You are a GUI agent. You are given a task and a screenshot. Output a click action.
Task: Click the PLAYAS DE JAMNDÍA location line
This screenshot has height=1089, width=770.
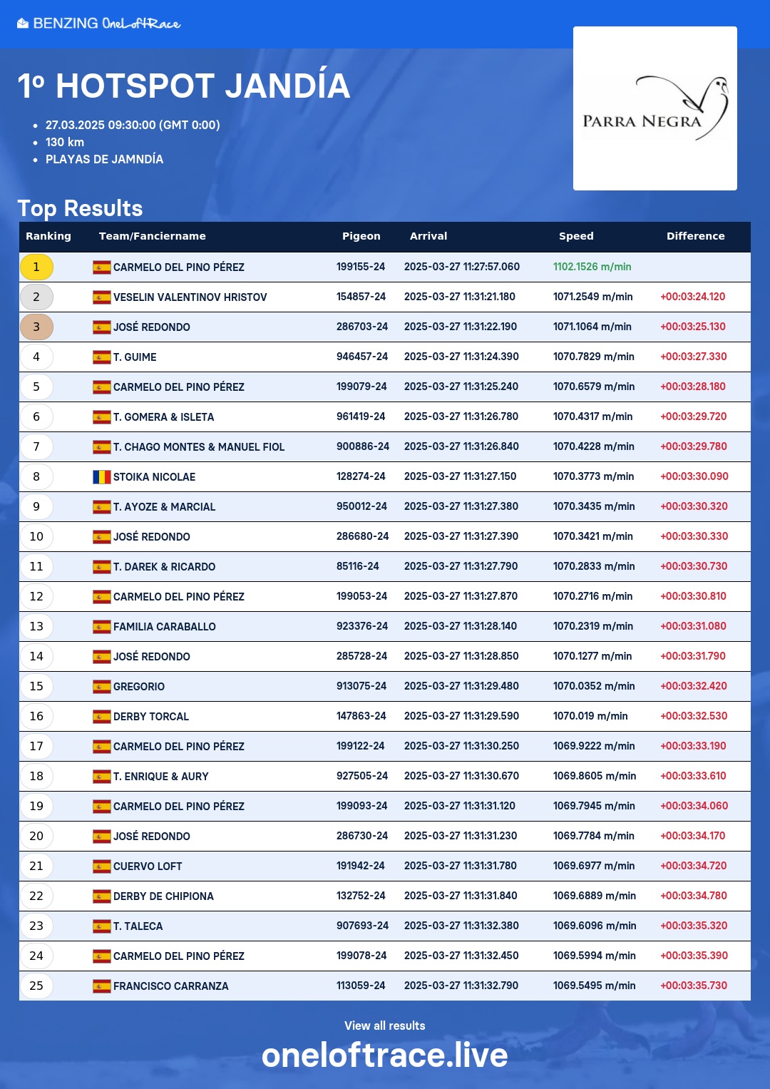105,159
